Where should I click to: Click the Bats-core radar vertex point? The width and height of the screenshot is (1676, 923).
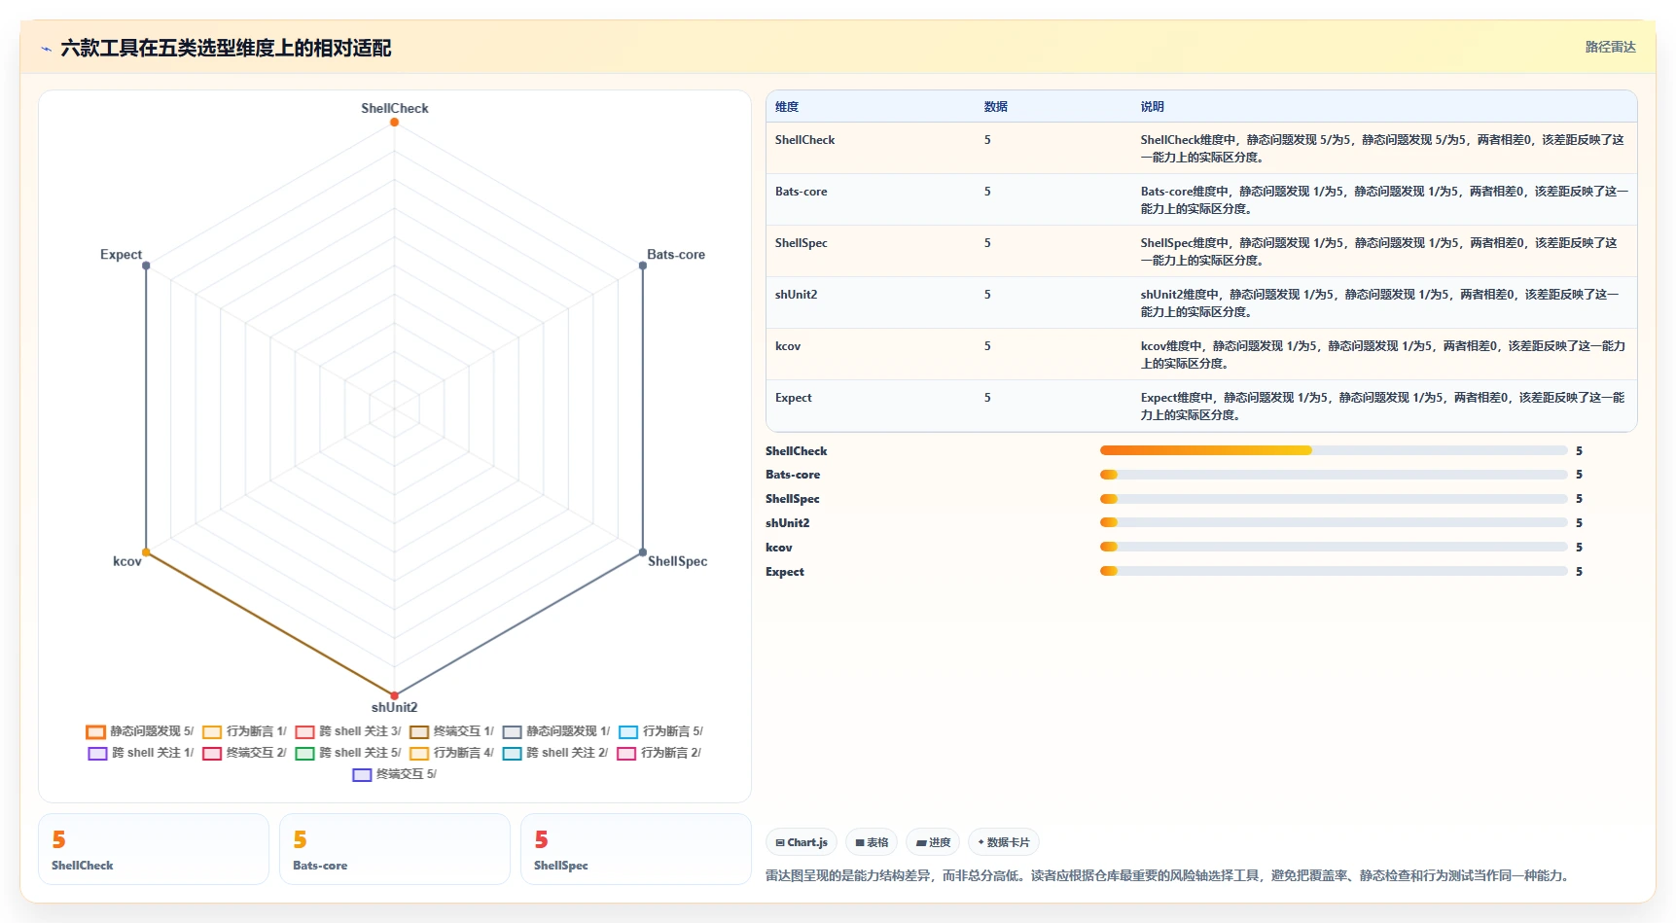[x=643, y=266]
